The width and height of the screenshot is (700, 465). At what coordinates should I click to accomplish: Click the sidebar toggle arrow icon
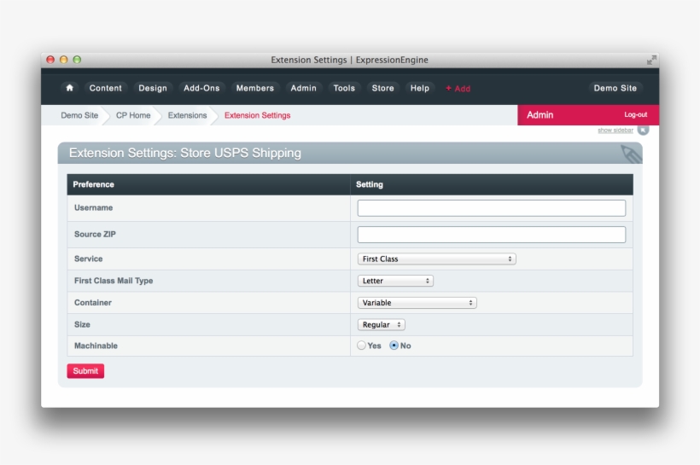pyautogui.click(x=643, y=130)
